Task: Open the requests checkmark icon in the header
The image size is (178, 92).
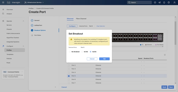Action: [155, 2]
